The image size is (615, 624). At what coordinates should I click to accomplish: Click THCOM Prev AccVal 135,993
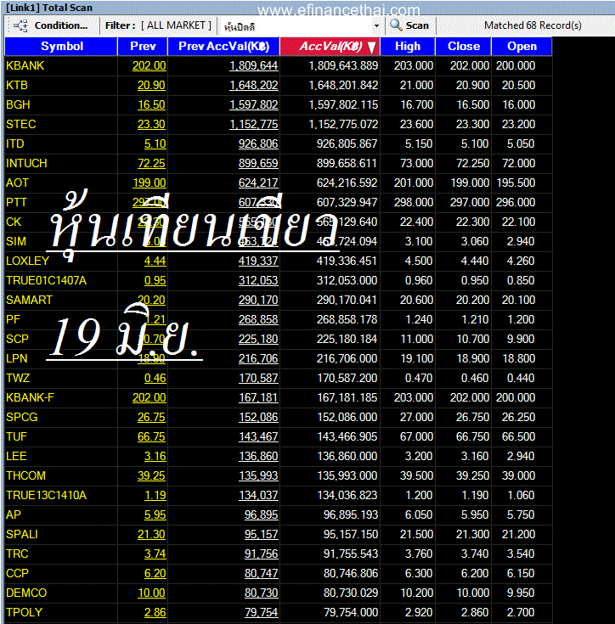click(x=258, y=475)
